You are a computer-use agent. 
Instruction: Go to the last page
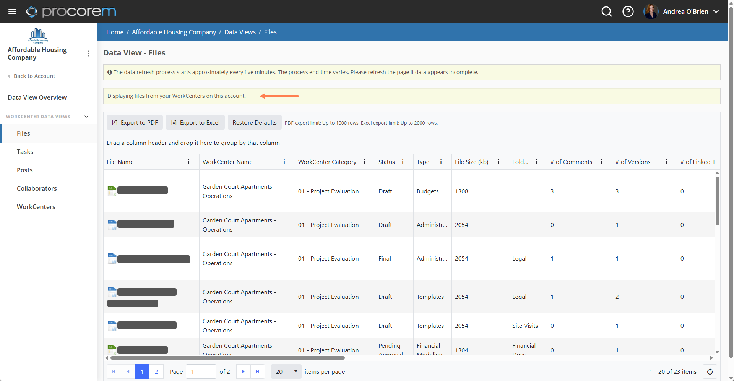[257, 371]
